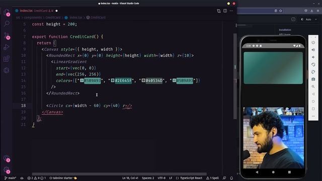Open the Accounts menu in activity bar

pos(7,158)
